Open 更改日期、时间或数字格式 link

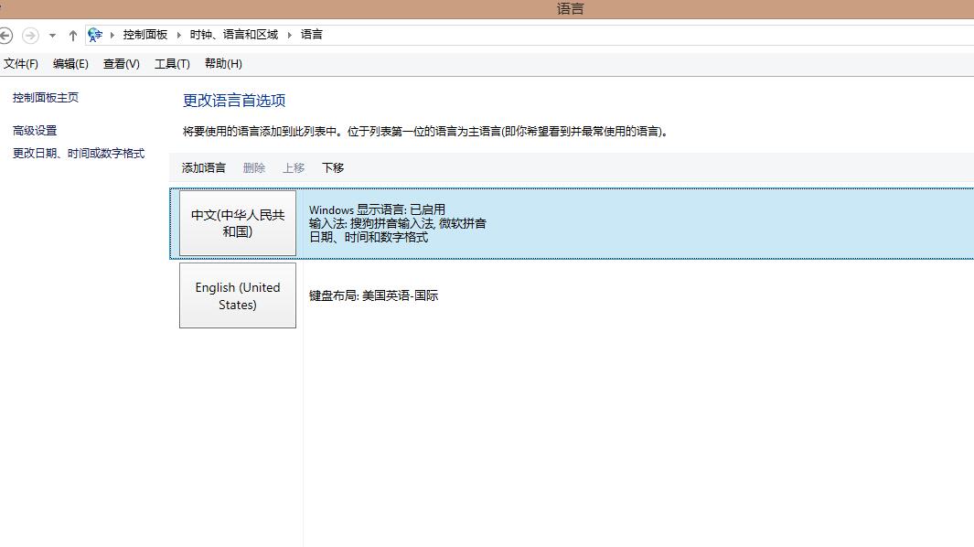pos(79,154)
